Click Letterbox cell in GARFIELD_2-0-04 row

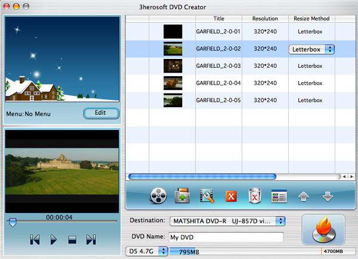tap(310, 83)
